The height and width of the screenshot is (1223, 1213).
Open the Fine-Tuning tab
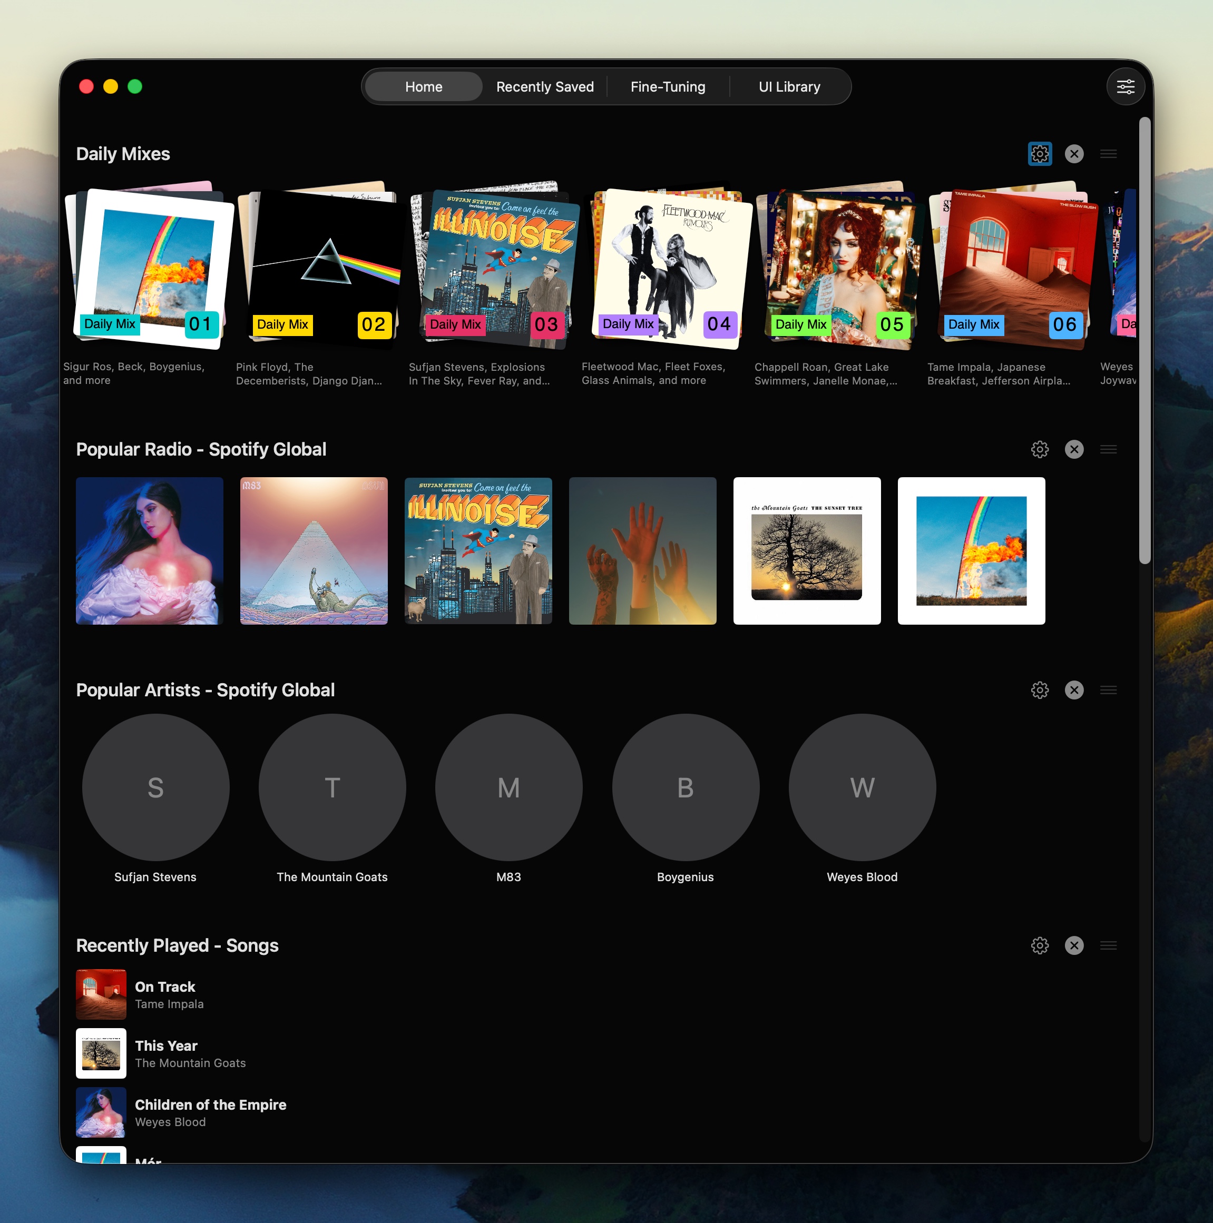[x=668, y=87]
